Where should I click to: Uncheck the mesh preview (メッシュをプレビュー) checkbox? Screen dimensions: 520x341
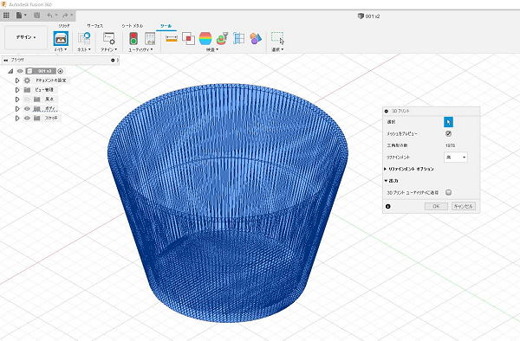448,133
